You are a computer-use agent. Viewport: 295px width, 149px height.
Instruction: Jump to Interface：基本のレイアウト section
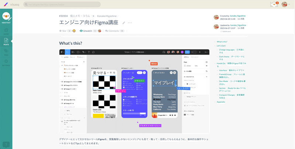click(x=232, y=70)
